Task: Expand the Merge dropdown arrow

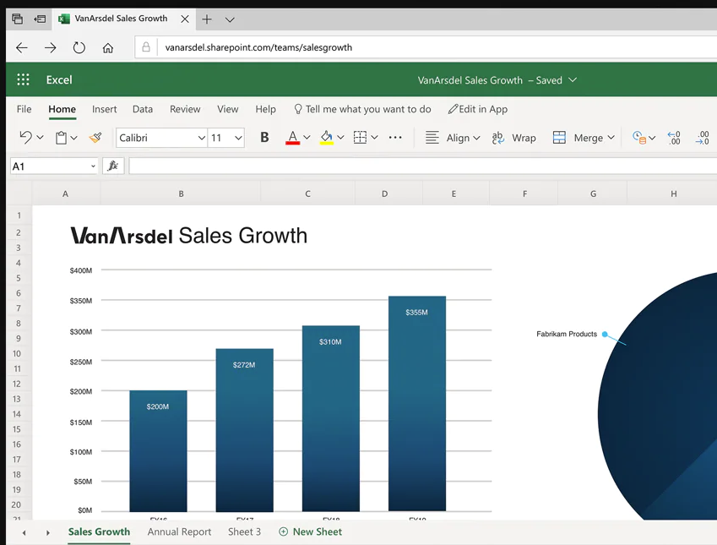Action: click(x=611, y=137)
